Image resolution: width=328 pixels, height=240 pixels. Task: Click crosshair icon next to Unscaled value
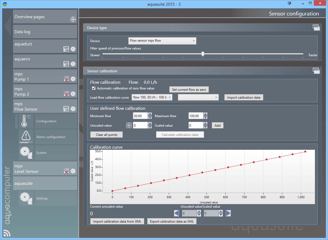129,125
